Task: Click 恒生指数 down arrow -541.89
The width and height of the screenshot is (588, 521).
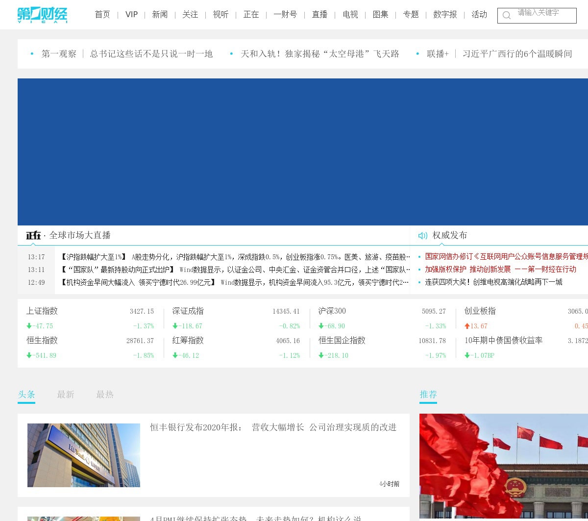Action: (42, 355)
